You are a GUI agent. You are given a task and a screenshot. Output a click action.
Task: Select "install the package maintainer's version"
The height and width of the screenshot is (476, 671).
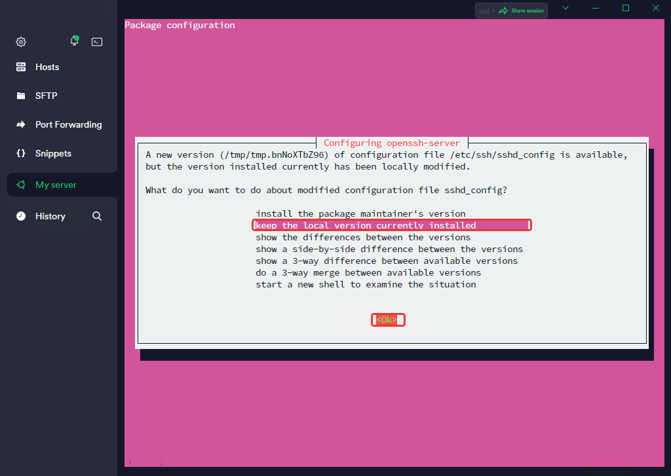pos(360,213)
